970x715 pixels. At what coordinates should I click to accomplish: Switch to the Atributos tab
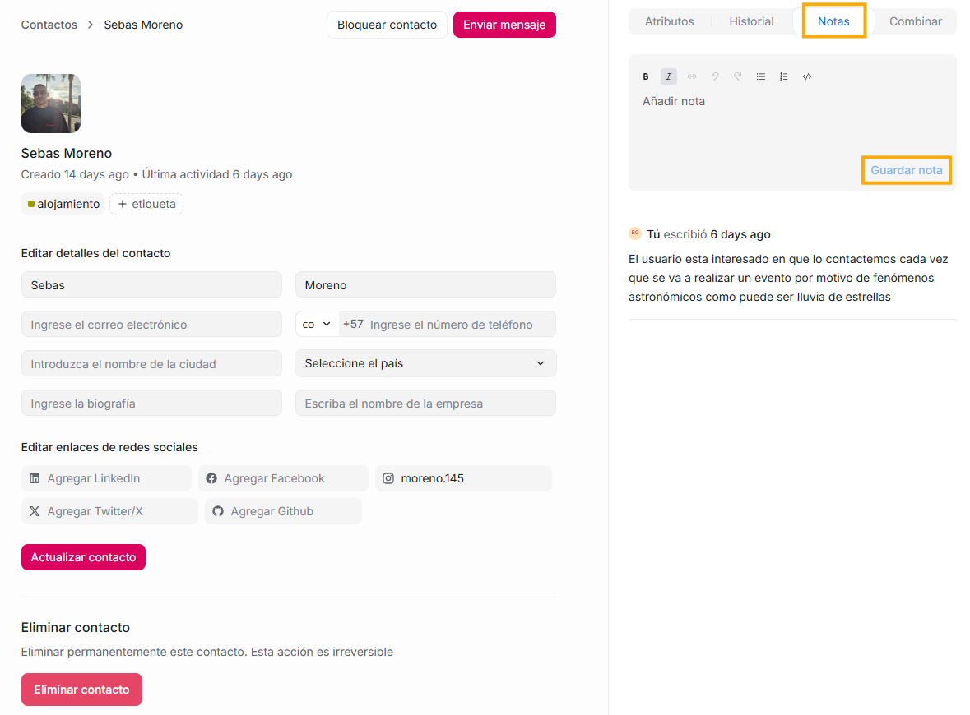pyautogui.click(x=669, y=21)
